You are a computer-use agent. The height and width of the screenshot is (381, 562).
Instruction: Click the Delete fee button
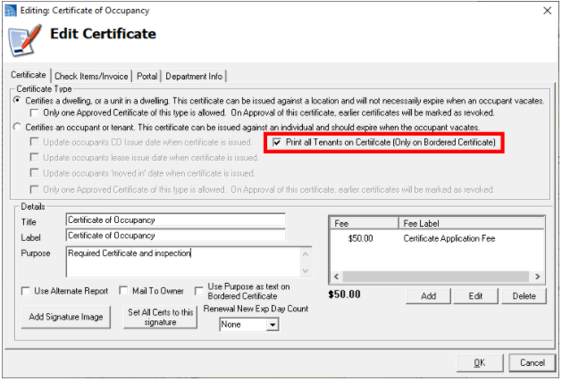(524, 296)
